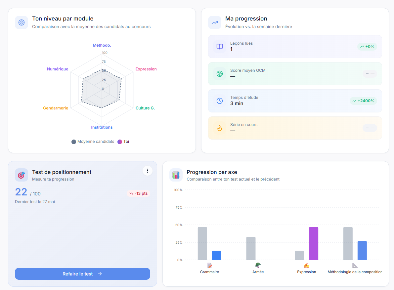Click the blue Grammaire bar in the chart
The height and width of the screenshot is (290, 394).
coord(217,255)
